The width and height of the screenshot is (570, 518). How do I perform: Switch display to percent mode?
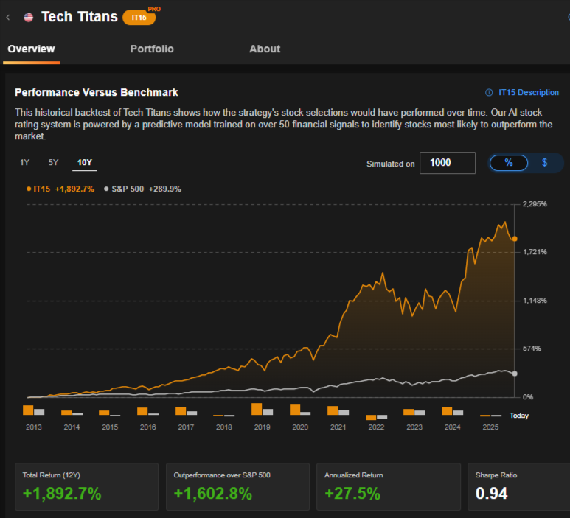click(x=509, y=163)
